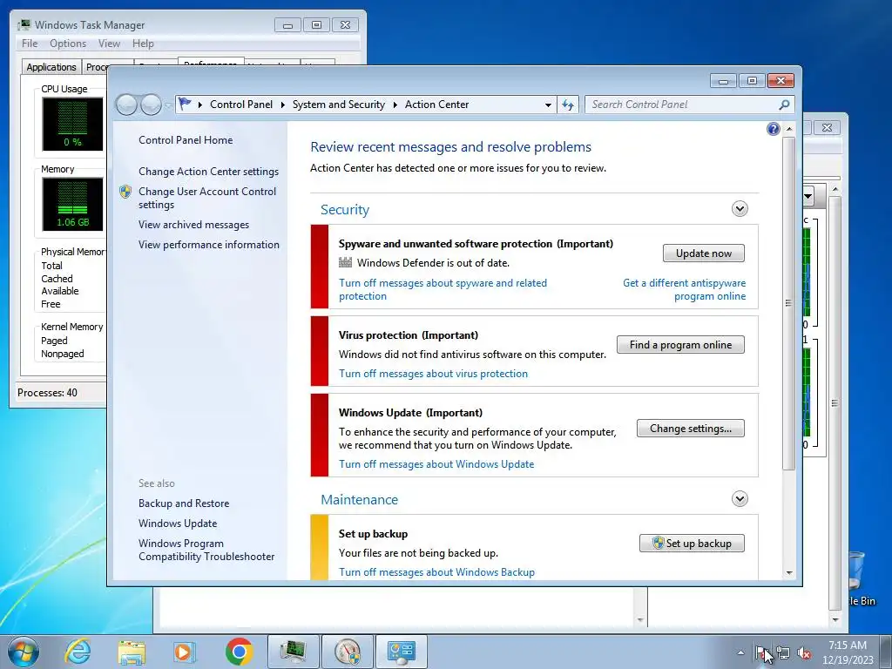The height and width of the screenshot is (669, 892).
Task: Switch to the gauge-with-shield taskbar button
Action: click(348, 652)
